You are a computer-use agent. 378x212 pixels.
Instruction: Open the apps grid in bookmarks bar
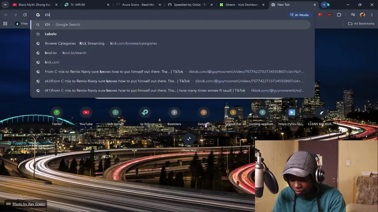tap(5, 24)
